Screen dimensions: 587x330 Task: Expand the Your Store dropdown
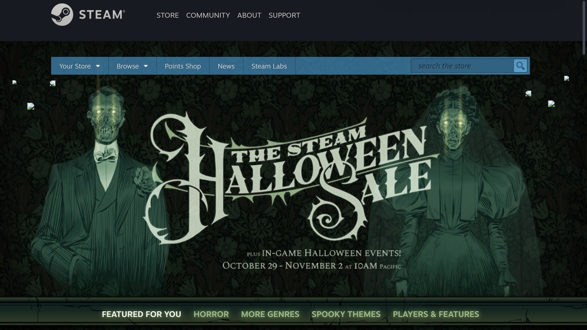pos(80,66)
